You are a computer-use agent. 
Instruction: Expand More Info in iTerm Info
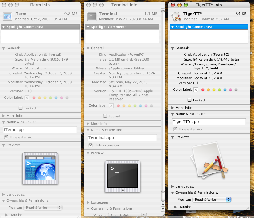click(3, 116)
